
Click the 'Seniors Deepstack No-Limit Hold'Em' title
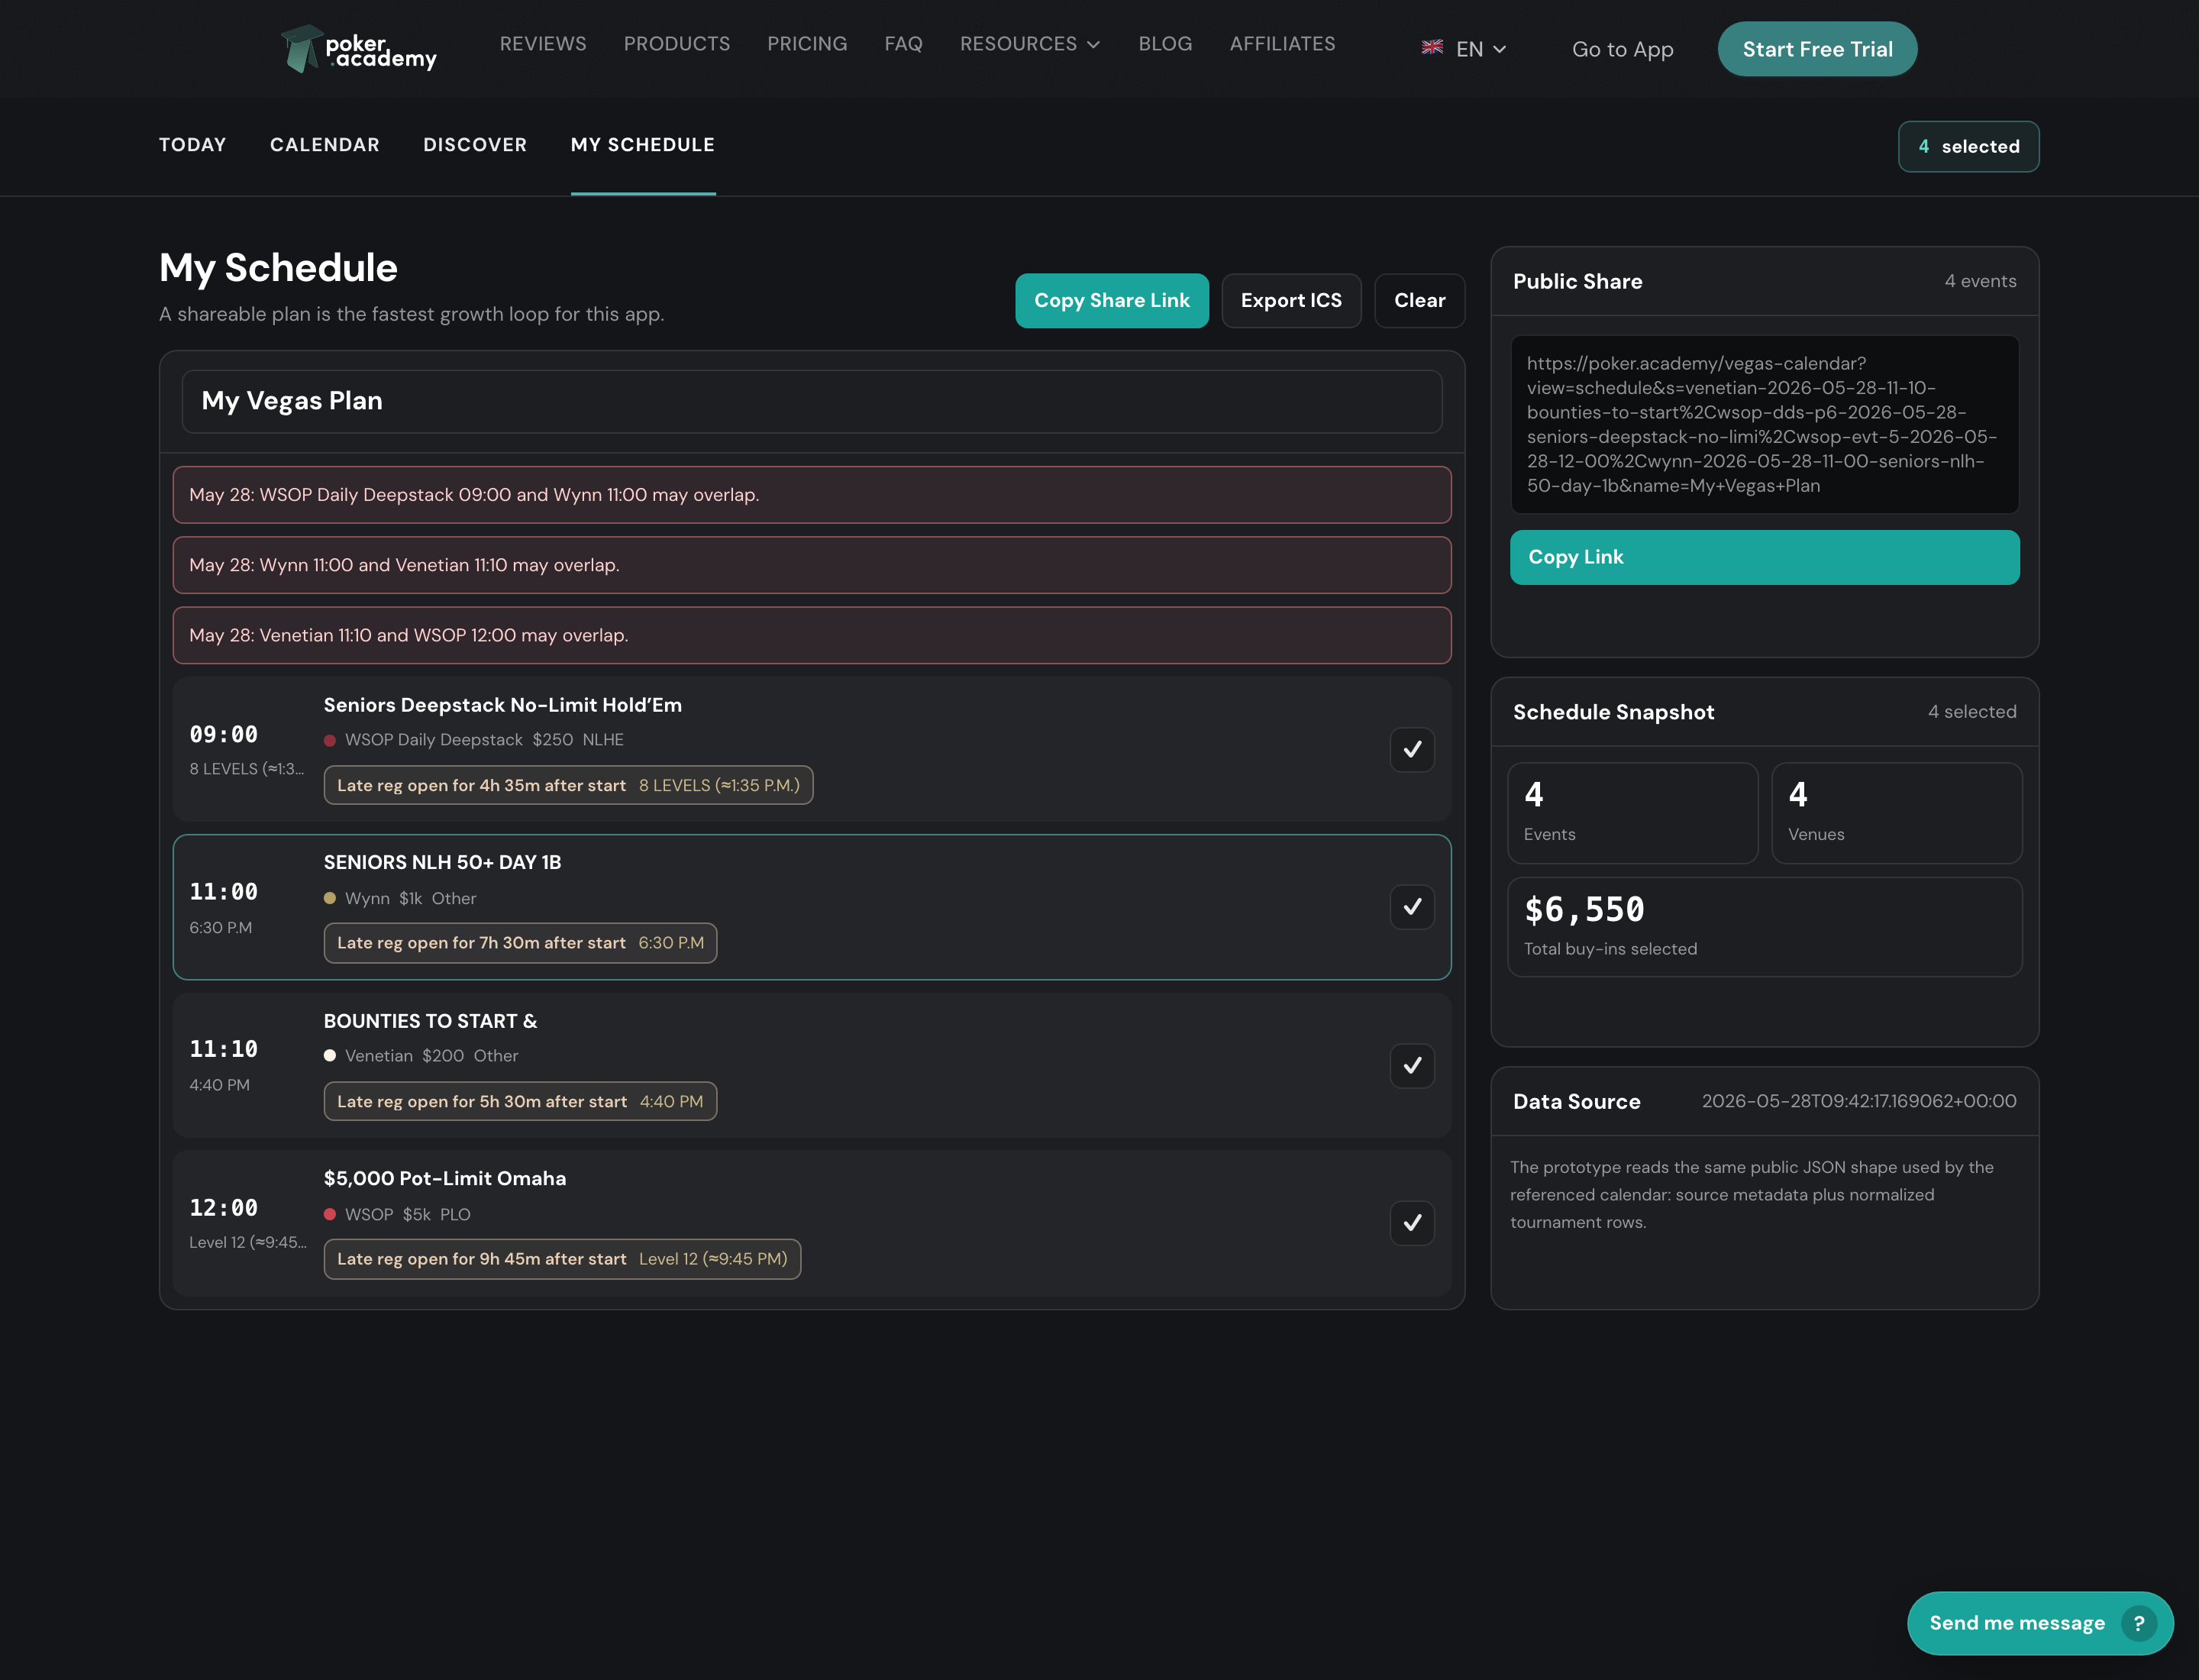tap(503, 705)
